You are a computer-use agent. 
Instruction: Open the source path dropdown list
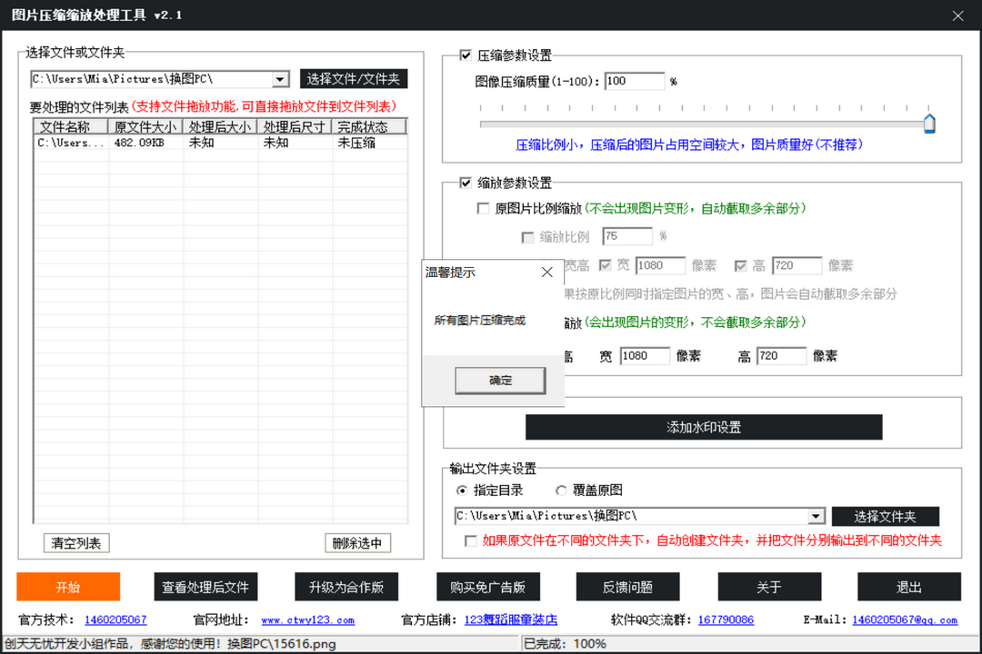[280, 79]
